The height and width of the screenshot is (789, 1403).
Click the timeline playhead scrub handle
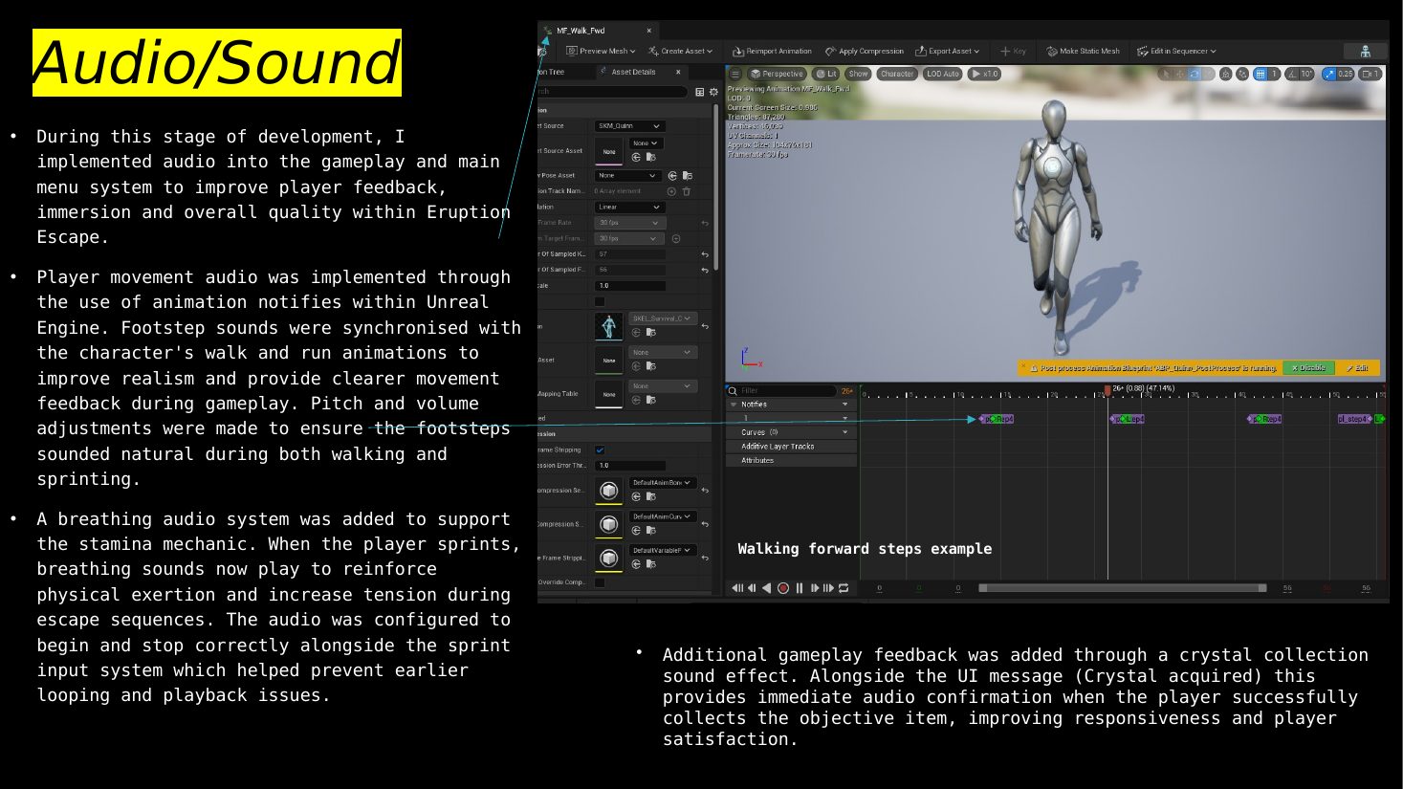click(x=1107, y=390)
